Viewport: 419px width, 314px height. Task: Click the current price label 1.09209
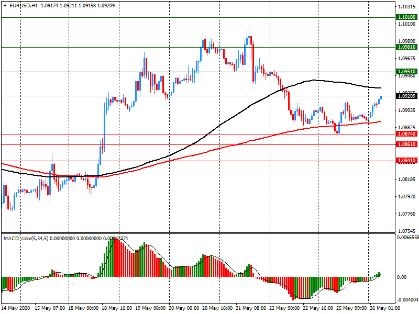(x=406, y=96)
